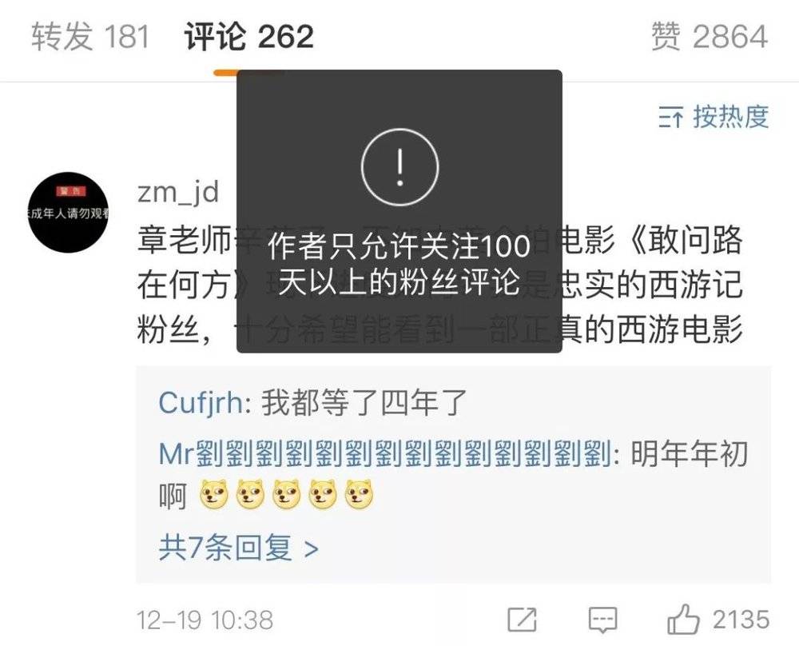This screenshot has height=646, width=799.
Task: Open zm_jd's round avatar picture
Action: [68, 212]
